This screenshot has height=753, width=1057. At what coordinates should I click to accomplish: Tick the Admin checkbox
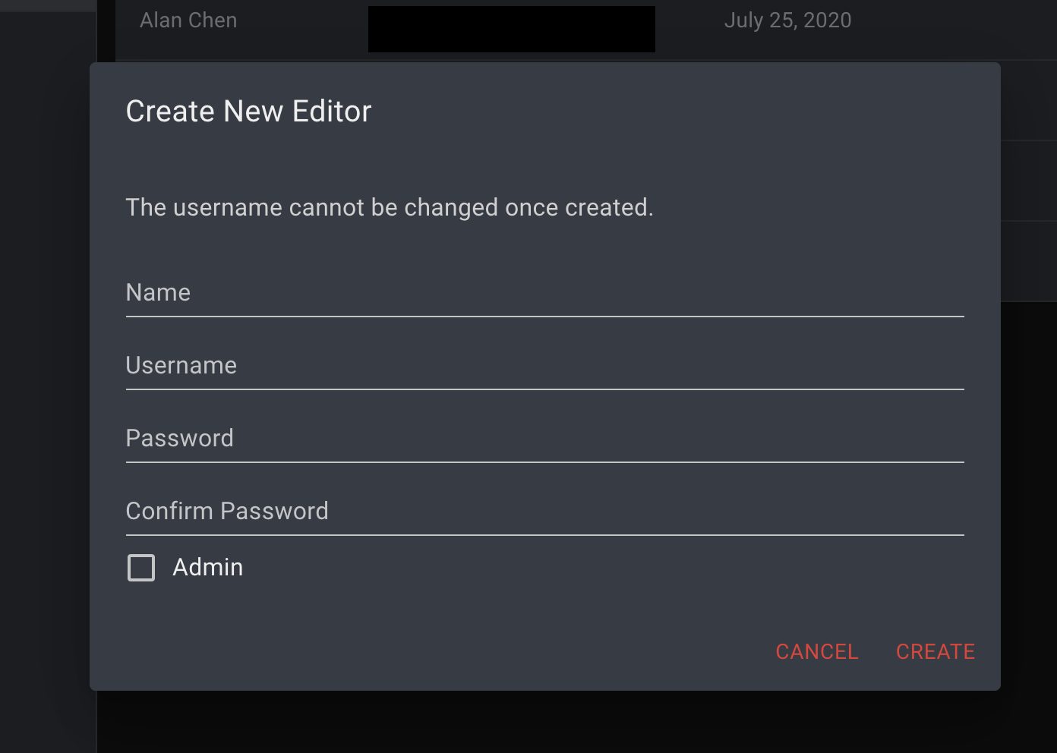(x=141, y=568)
